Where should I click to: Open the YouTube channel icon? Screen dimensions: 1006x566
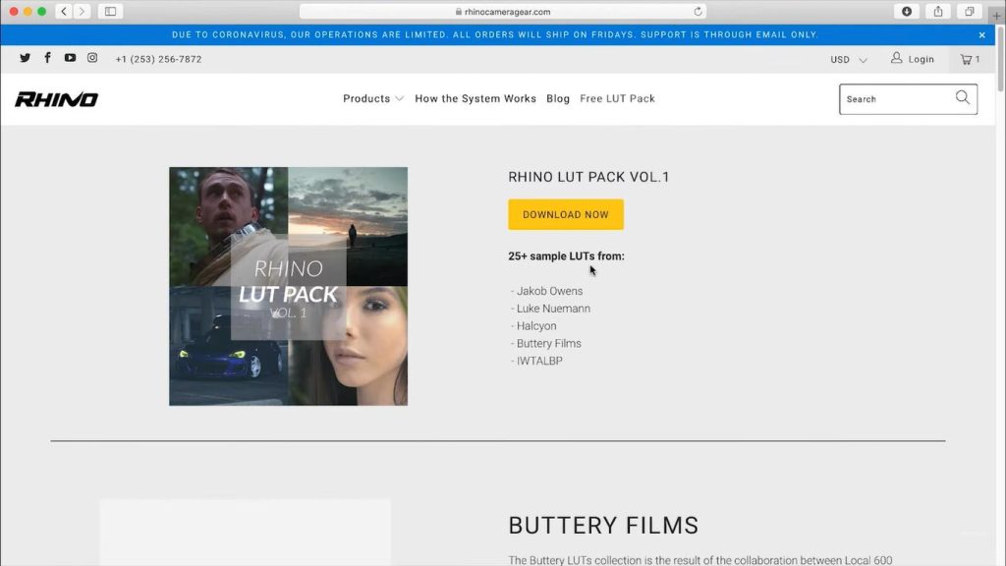click(70, 58)
